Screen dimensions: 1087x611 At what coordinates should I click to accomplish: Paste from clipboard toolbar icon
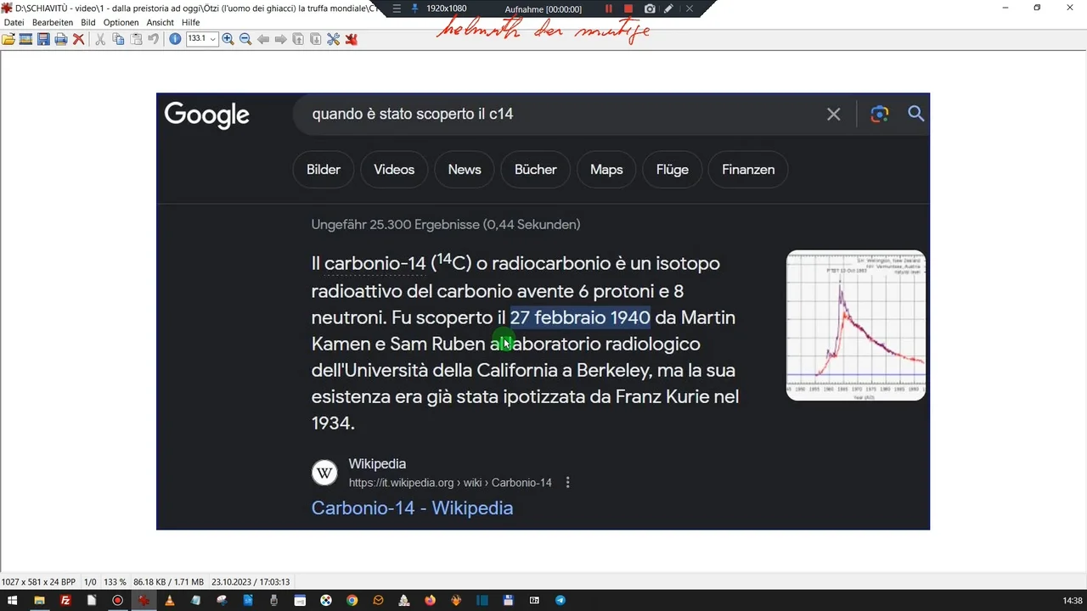click(136, 39)
